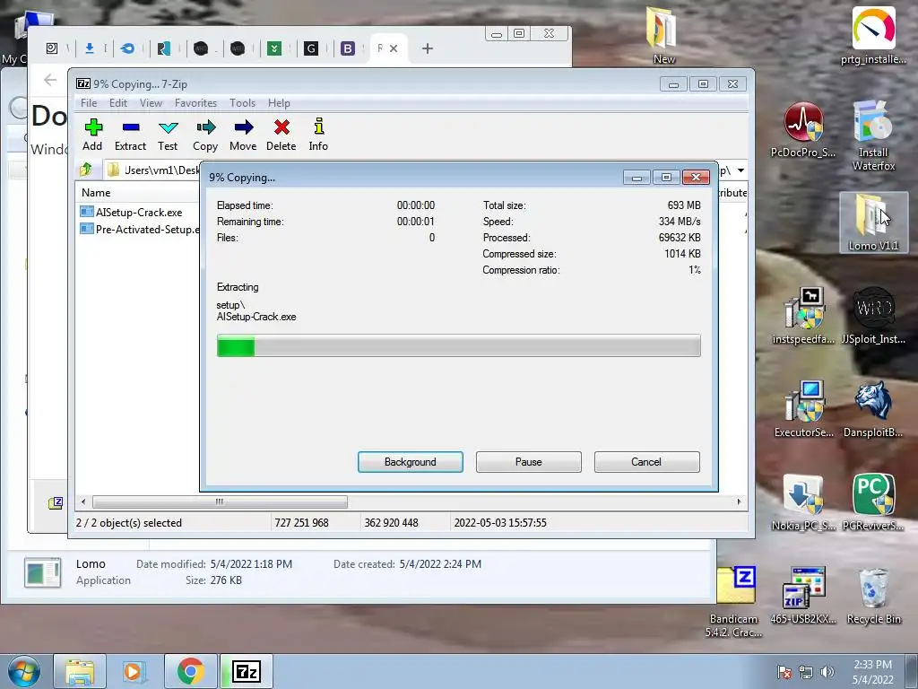Click the left arrow of horizontal scrollbar
This screenshot has height=689, width=918.
[x=83, y=502]
